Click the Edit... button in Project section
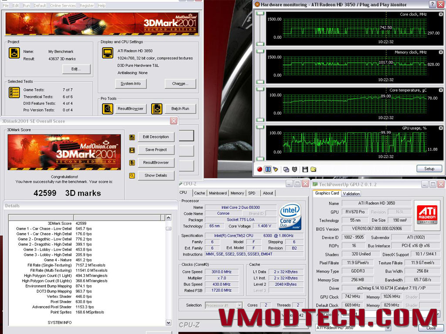 pos(76,69)
